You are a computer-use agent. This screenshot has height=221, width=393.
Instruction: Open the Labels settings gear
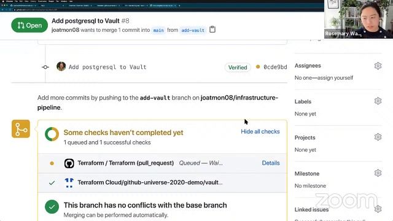378,101
